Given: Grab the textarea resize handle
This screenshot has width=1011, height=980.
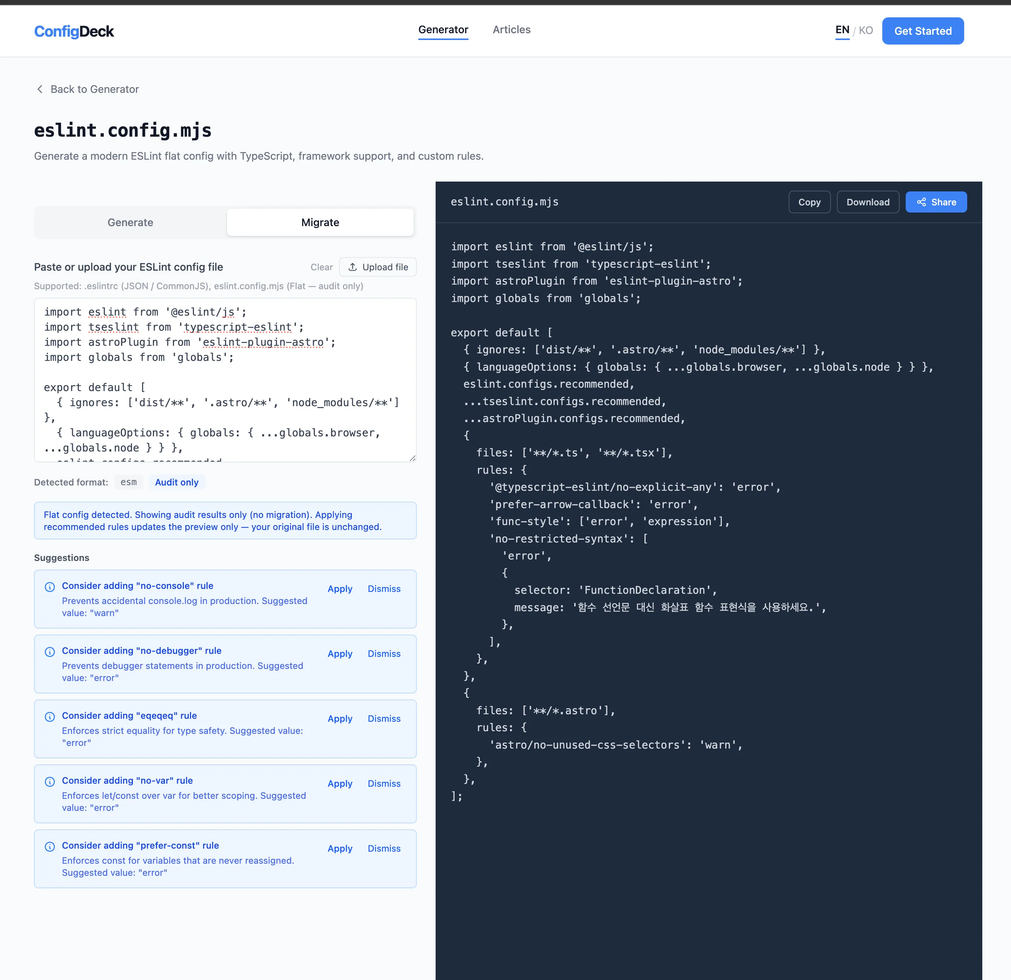Looking at the screenshot, I should pos(412,458).
